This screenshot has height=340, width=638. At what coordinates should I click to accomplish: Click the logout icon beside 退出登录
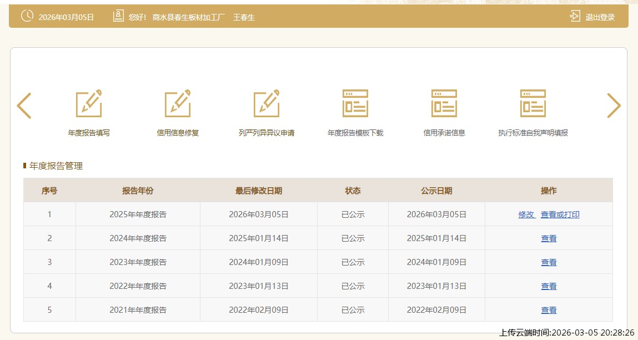[575, 17]
